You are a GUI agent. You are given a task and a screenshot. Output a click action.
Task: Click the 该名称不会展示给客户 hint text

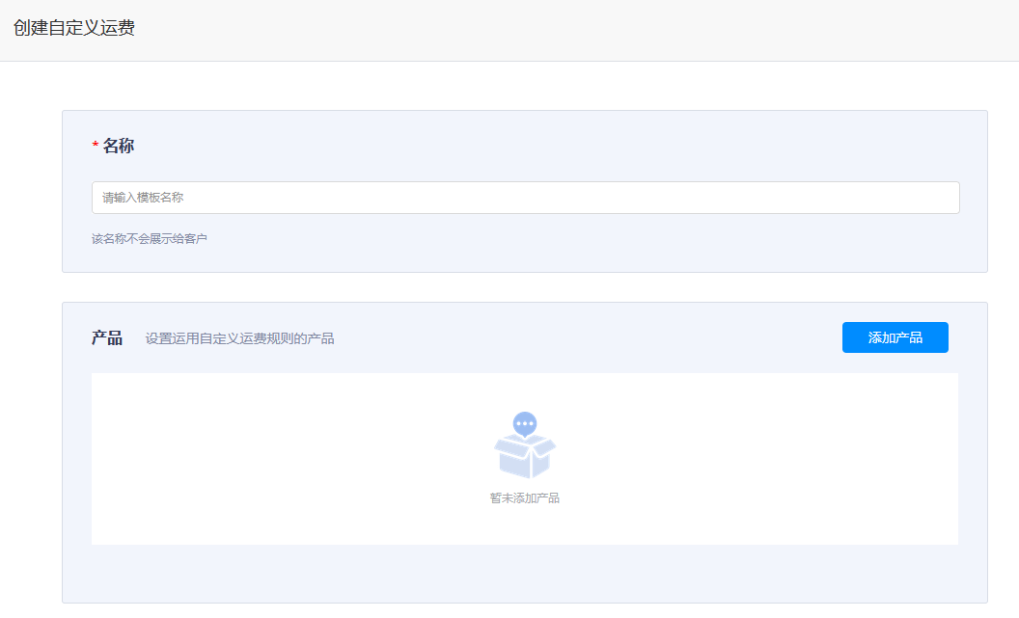point(150,238)
